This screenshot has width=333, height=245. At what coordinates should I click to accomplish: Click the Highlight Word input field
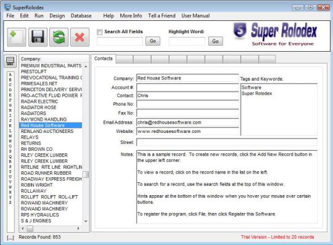(x=187, y=41)
